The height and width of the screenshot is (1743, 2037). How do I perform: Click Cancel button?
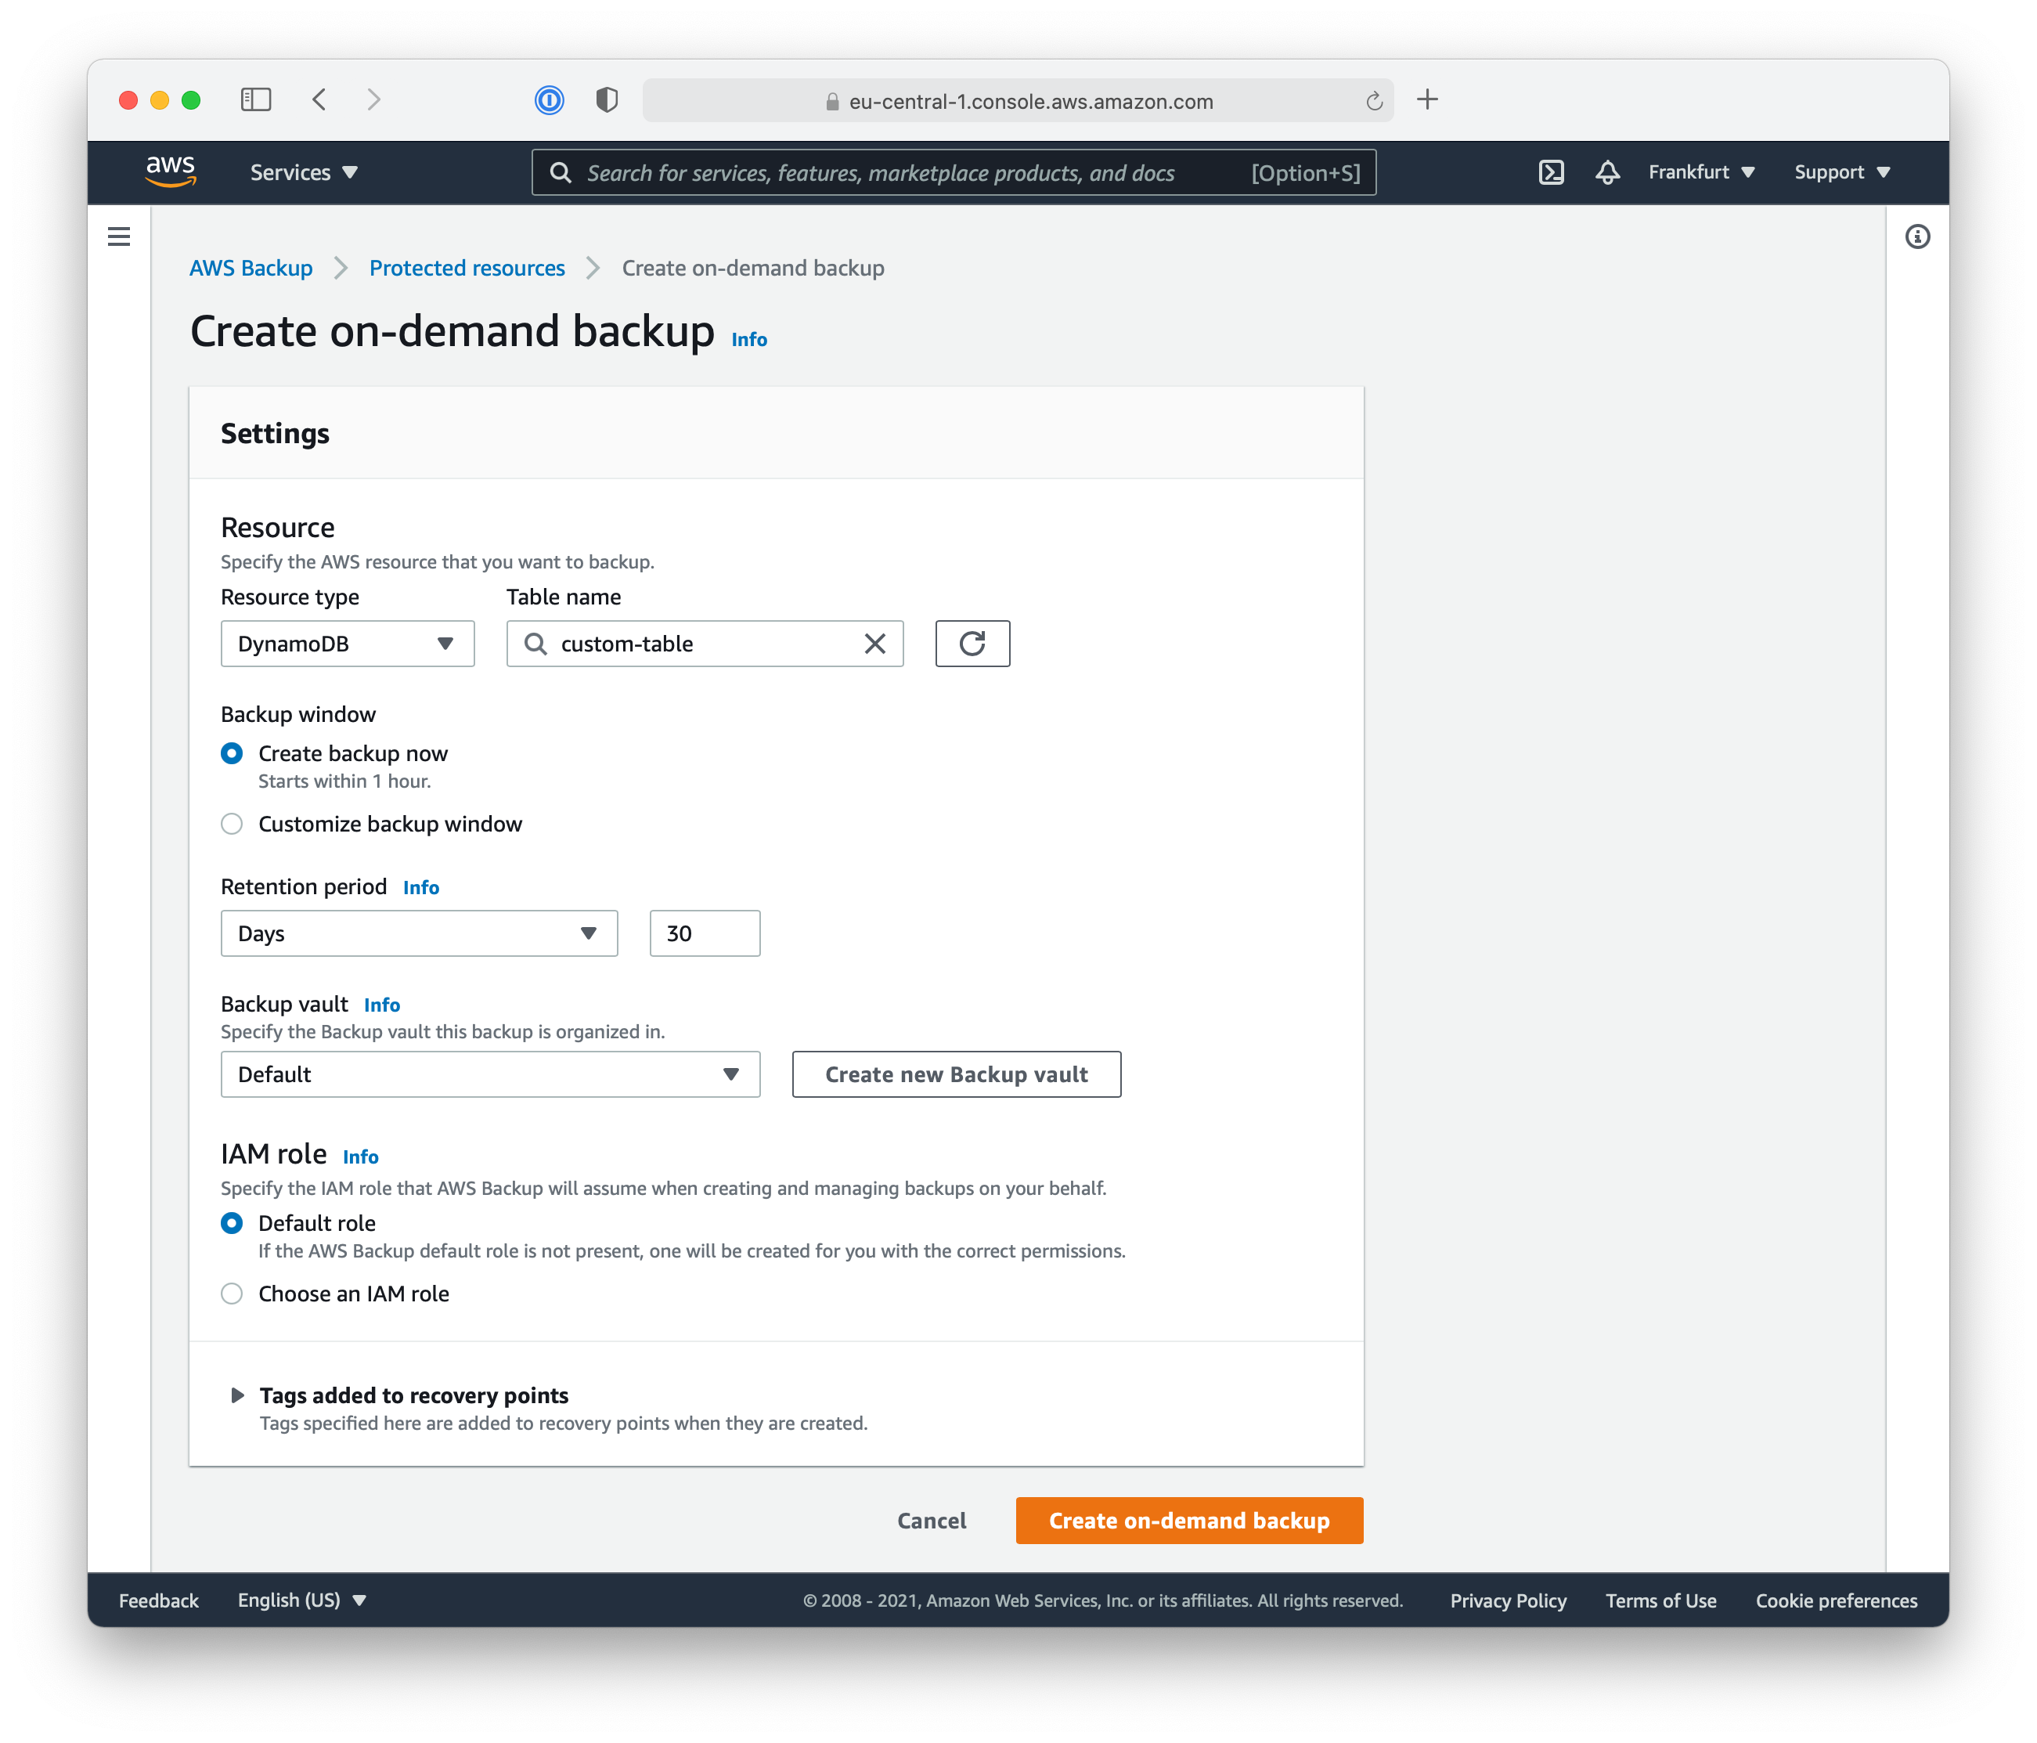click(x=931, y=1521)
